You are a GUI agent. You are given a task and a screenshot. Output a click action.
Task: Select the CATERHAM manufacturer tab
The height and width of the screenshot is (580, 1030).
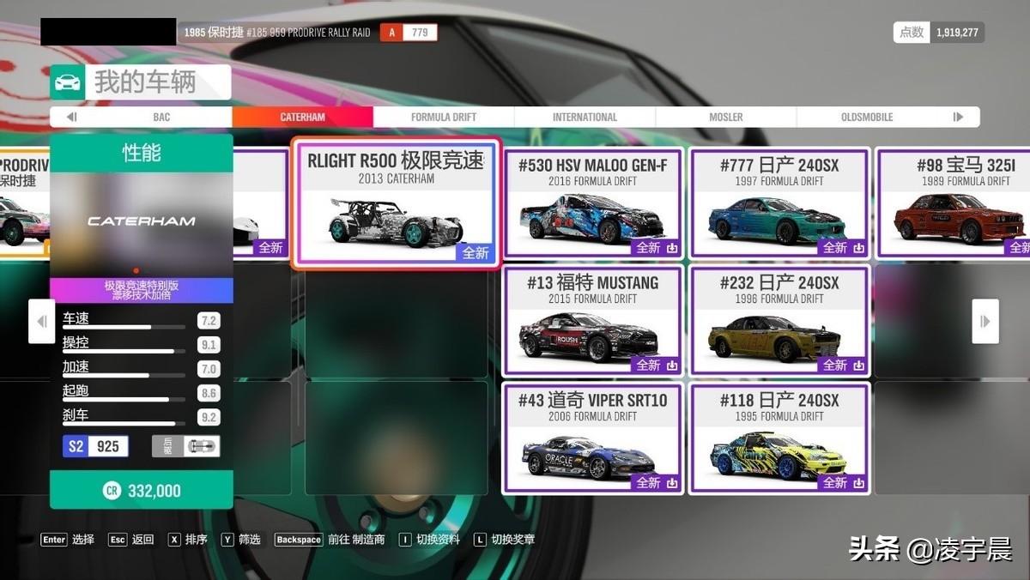click(x=303, y=118)
